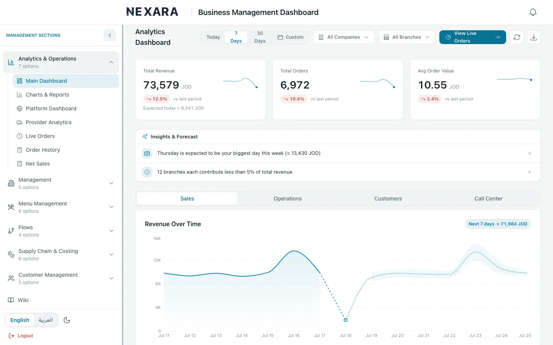The image size is (553, 345).
Task: Click the Net Sales receipt icon
Action: pos(20,164)
